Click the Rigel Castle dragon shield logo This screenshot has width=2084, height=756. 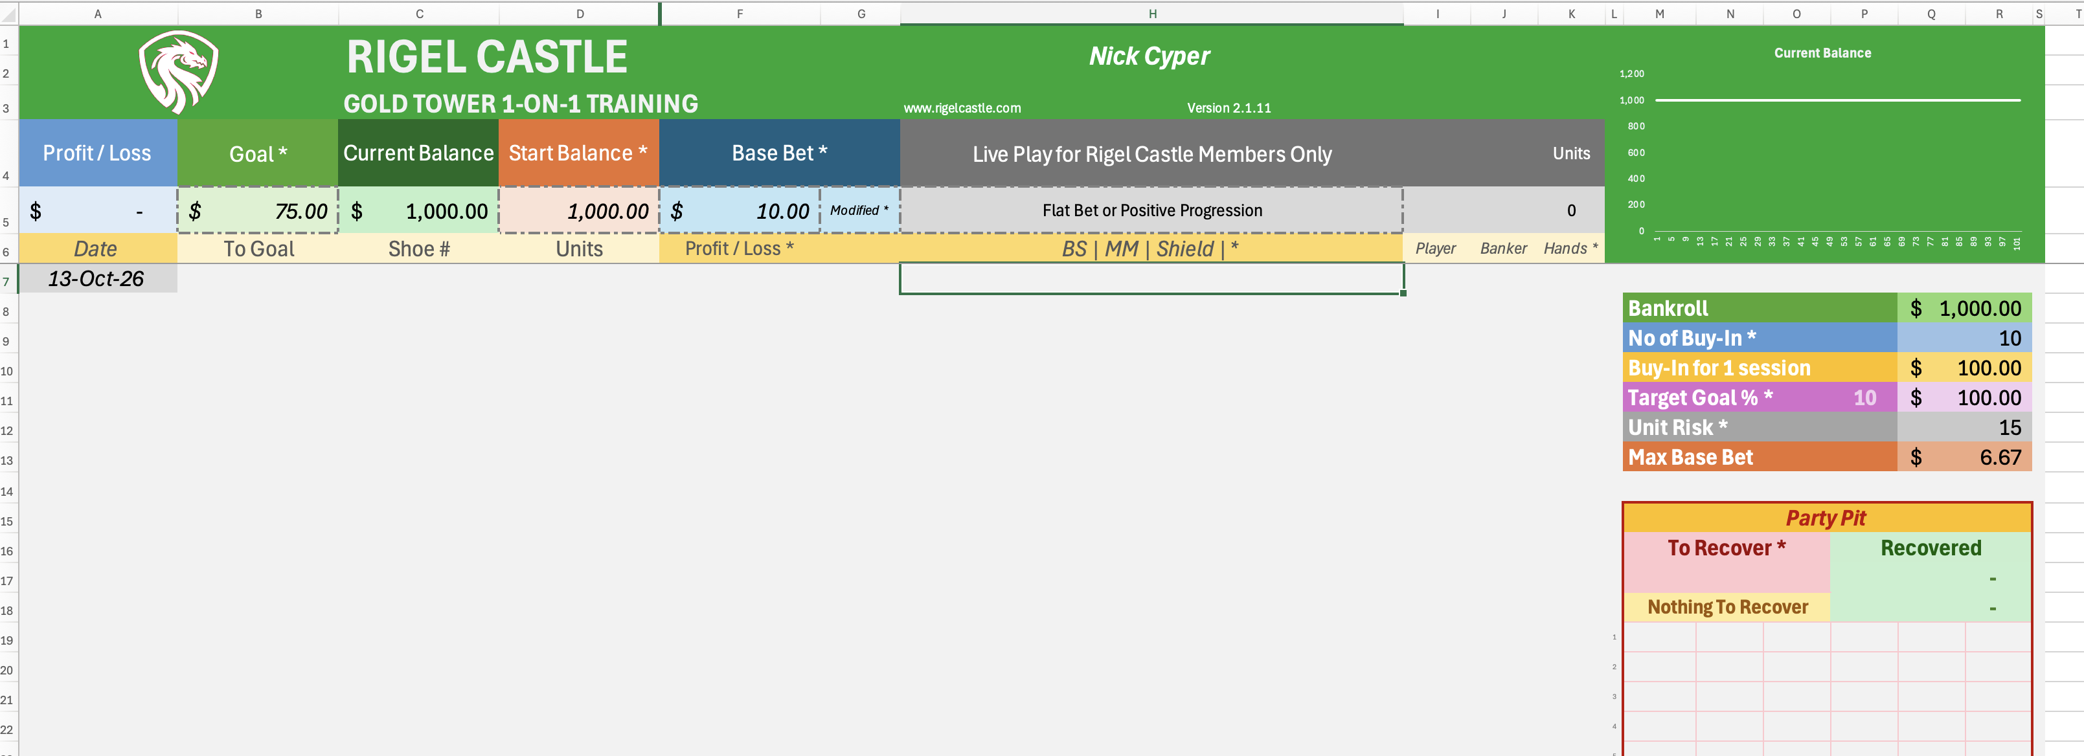click(178, 72)
